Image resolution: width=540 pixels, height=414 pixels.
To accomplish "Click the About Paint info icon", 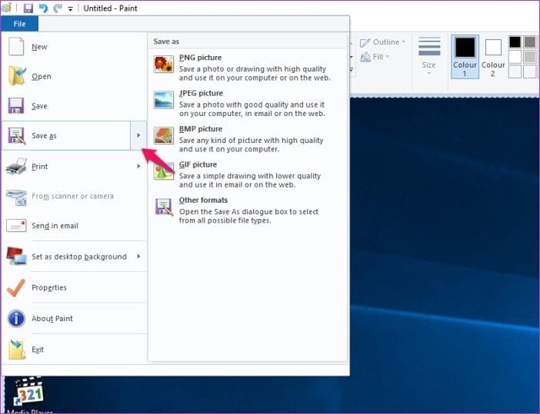I will [x=16, y=319].
